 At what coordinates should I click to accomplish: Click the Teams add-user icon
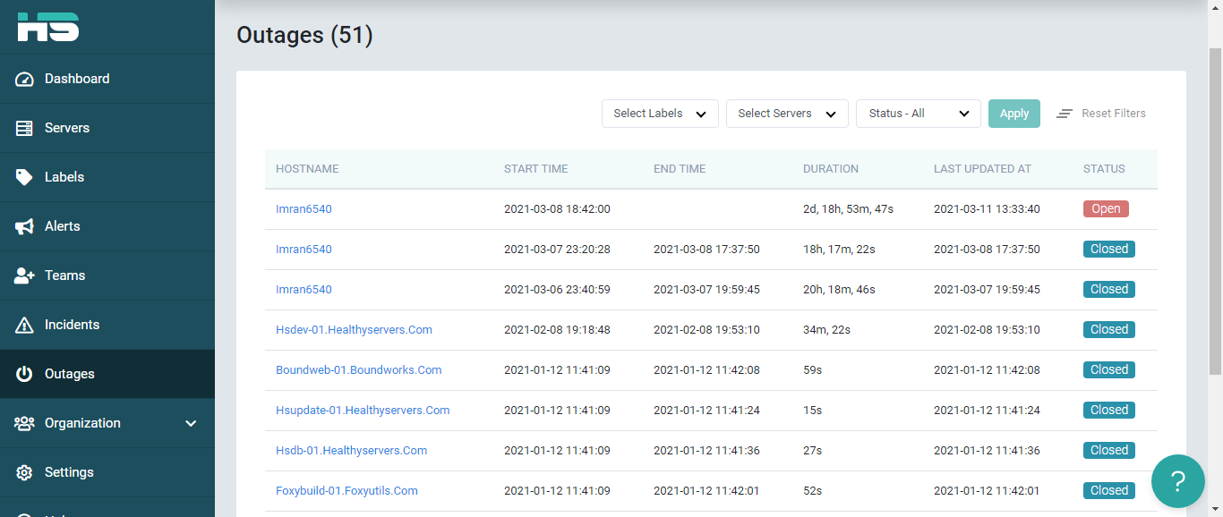[x=24, y=275]
